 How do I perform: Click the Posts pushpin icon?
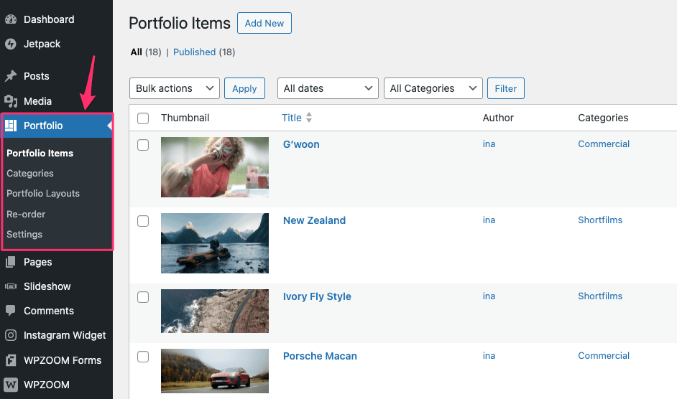pyautogui.click(x=11, y=76)
